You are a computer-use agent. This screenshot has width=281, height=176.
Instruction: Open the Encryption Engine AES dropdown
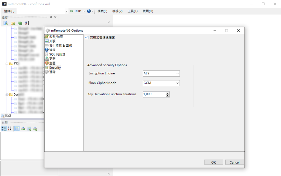point(161,74)
